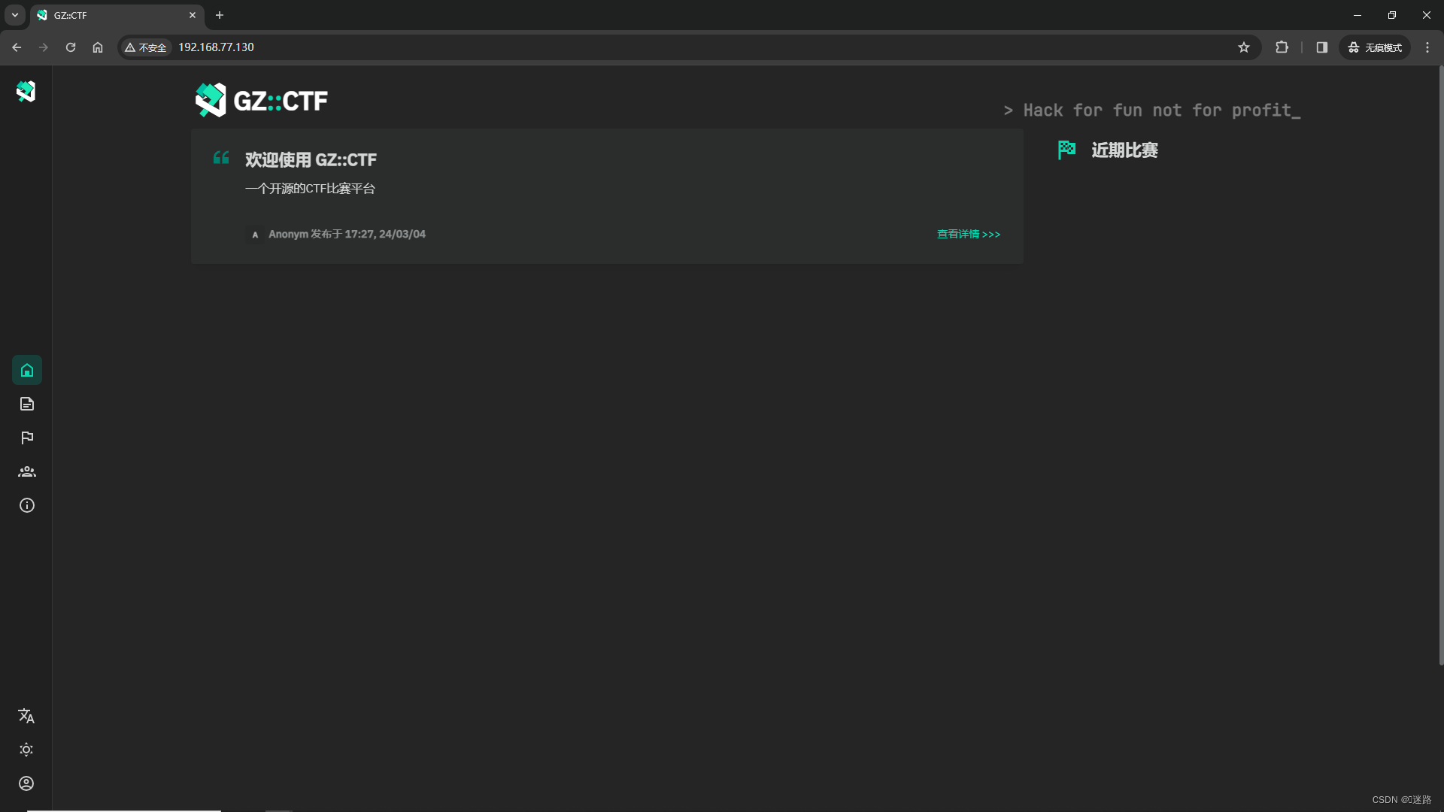1444x812 pixels.
Task: Open the user account icon at the sidebar bottom
Action: coord(26,783)
